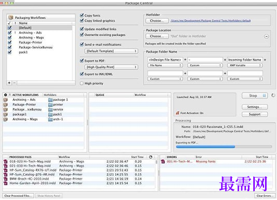Click Choose button for Hotfolder
The height and width of the screenshot is (200, 277).
tap(157, 21)
